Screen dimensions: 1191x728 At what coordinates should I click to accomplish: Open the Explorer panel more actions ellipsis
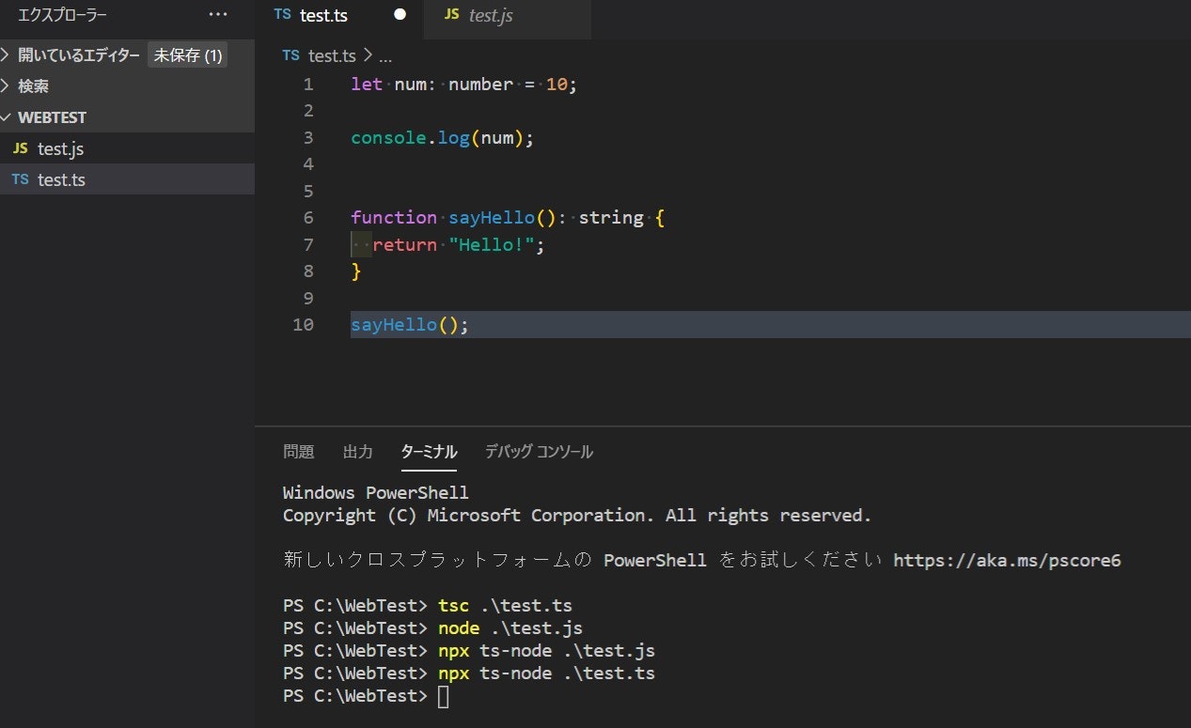(217, 15)
